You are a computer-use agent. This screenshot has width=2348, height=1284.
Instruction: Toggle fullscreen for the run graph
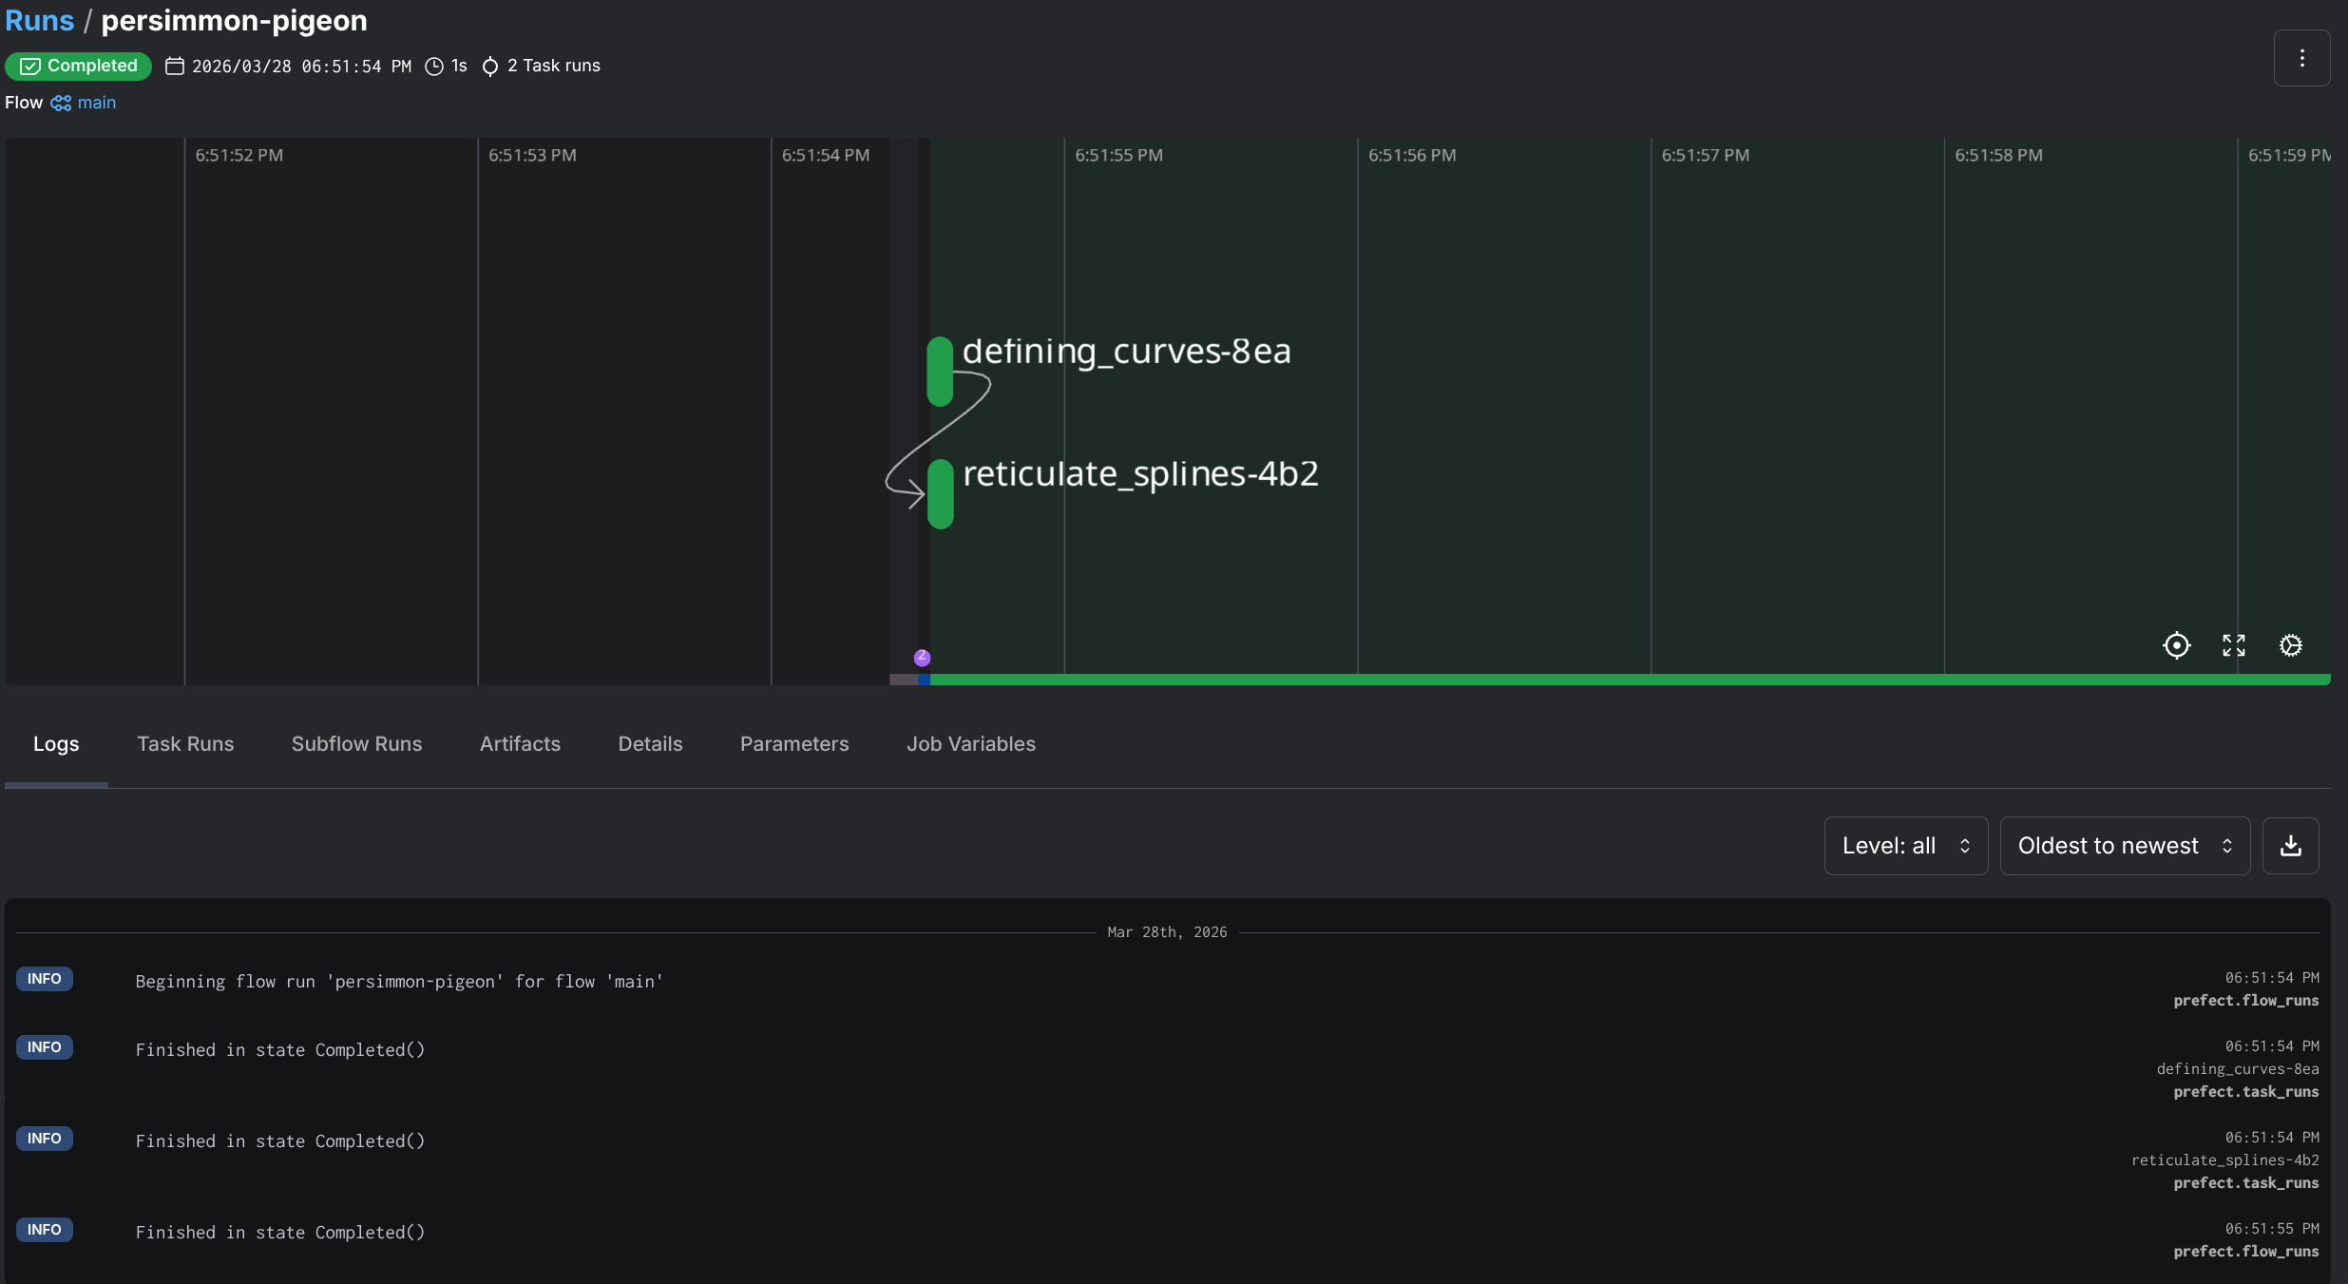[2233, 645]
